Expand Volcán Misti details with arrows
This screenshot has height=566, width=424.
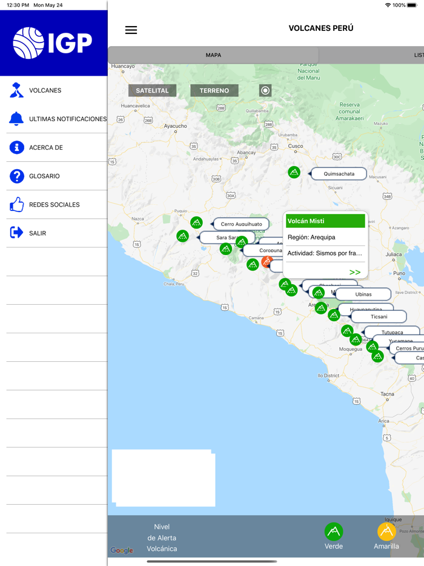click(355, 272)
